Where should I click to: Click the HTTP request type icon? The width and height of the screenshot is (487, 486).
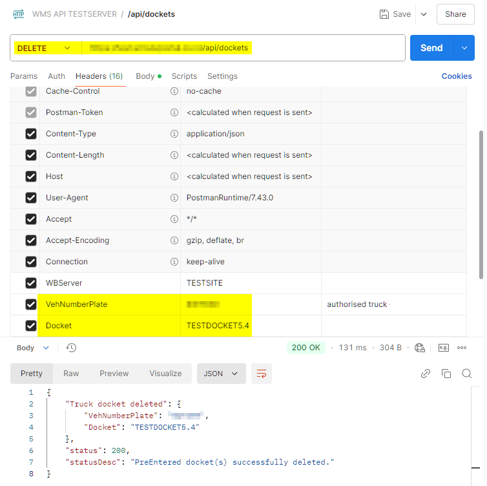[x=18, y=14]
